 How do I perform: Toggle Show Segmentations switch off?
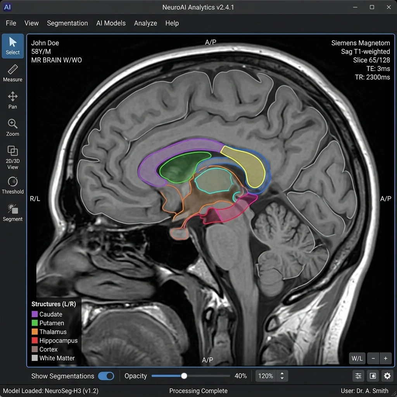point(106,376)
